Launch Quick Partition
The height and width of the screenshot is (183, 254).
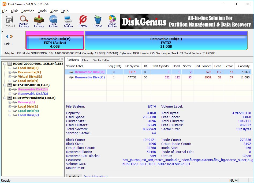[53, 21]
